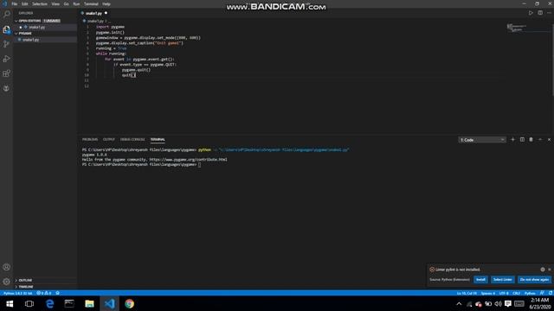Open the File menu
Image resolution: width=554 pixels, height=311 pixels.
[x=15, y=3]
